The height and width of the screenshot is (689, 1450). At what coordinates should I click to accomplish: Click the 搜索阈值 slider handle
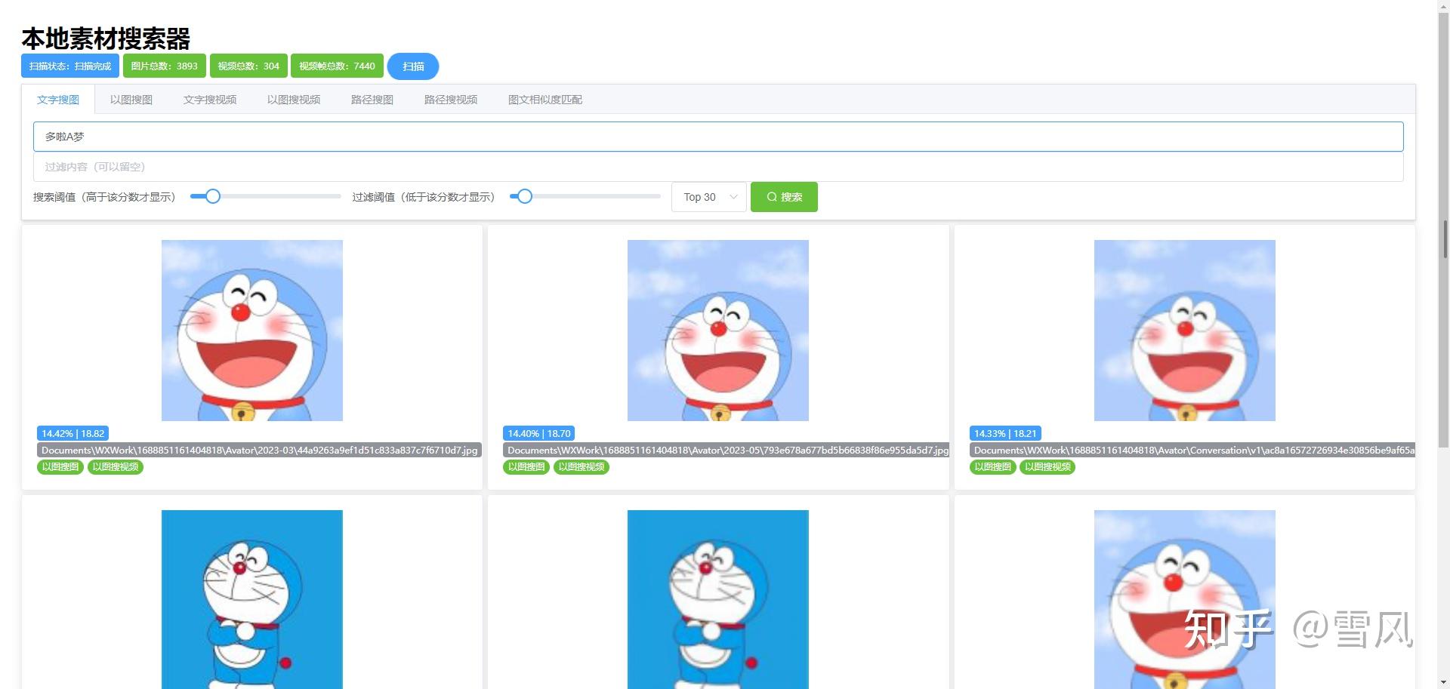213,196
